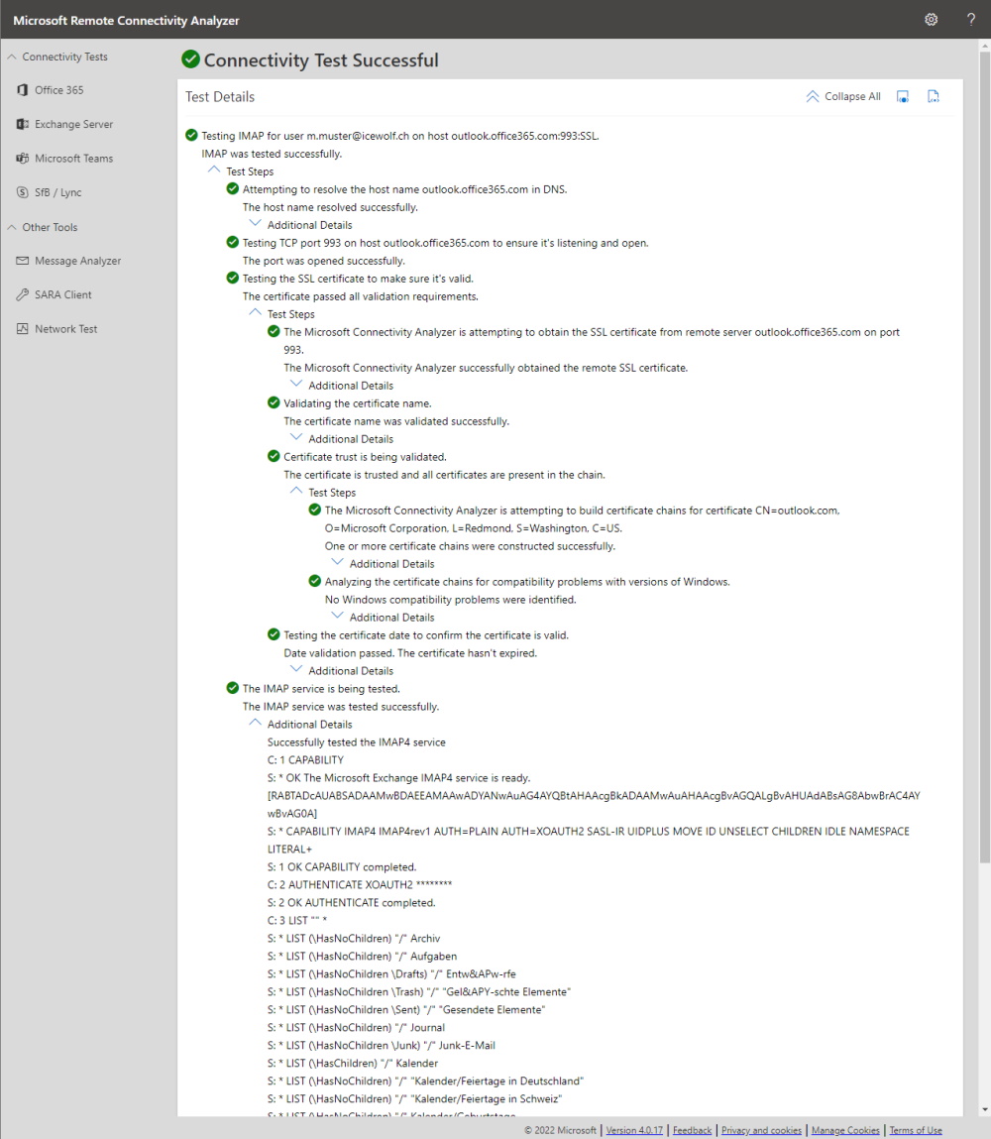This screenshot has height=1139, width=991.
Task: Click the scrollbar down arrow
Action: 984,1109
